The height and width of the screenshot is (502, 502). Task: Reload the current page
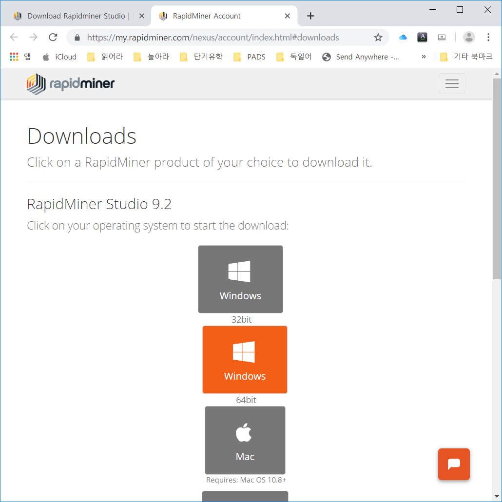coord(53,38)
